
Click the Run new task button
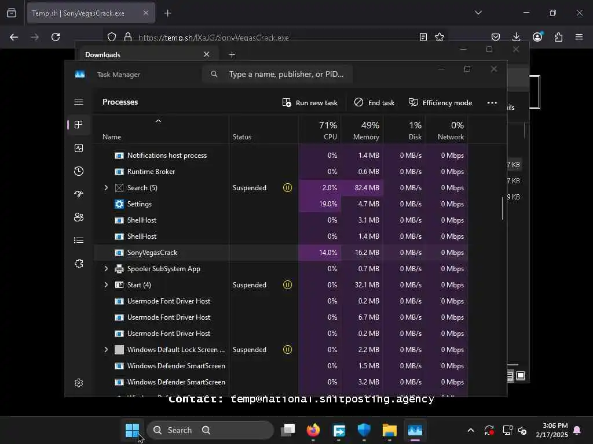pyautogui.click(x=310, y=103)
